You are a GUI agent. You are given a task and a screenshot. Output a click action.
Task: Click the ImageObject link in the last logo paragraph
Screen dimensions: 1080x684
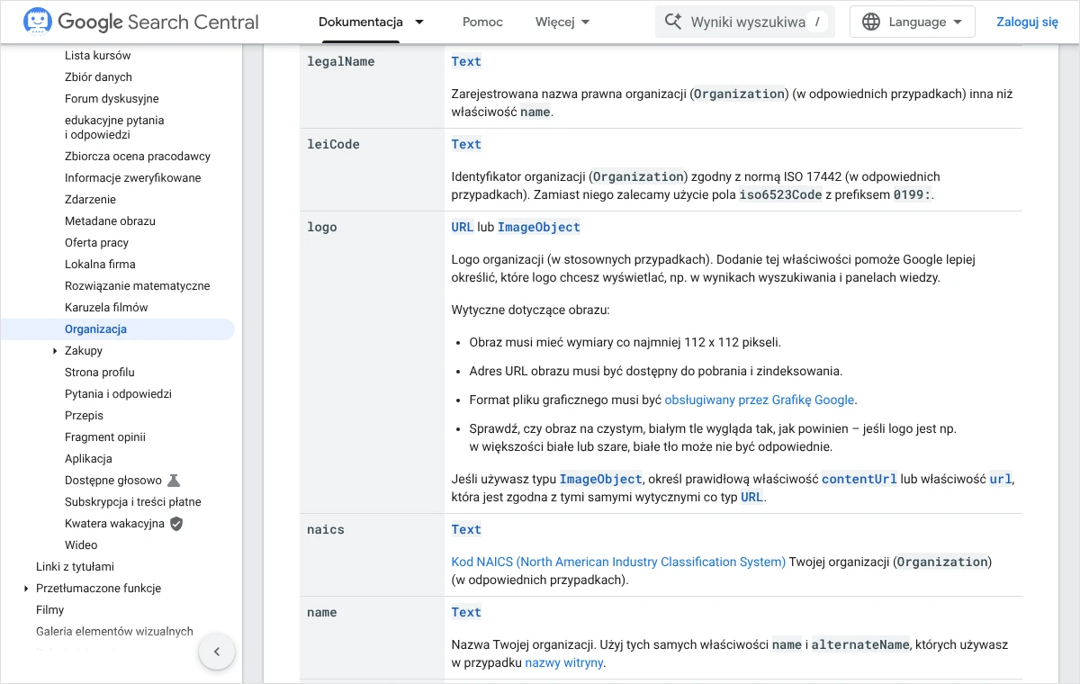click(x=601, y=479)
